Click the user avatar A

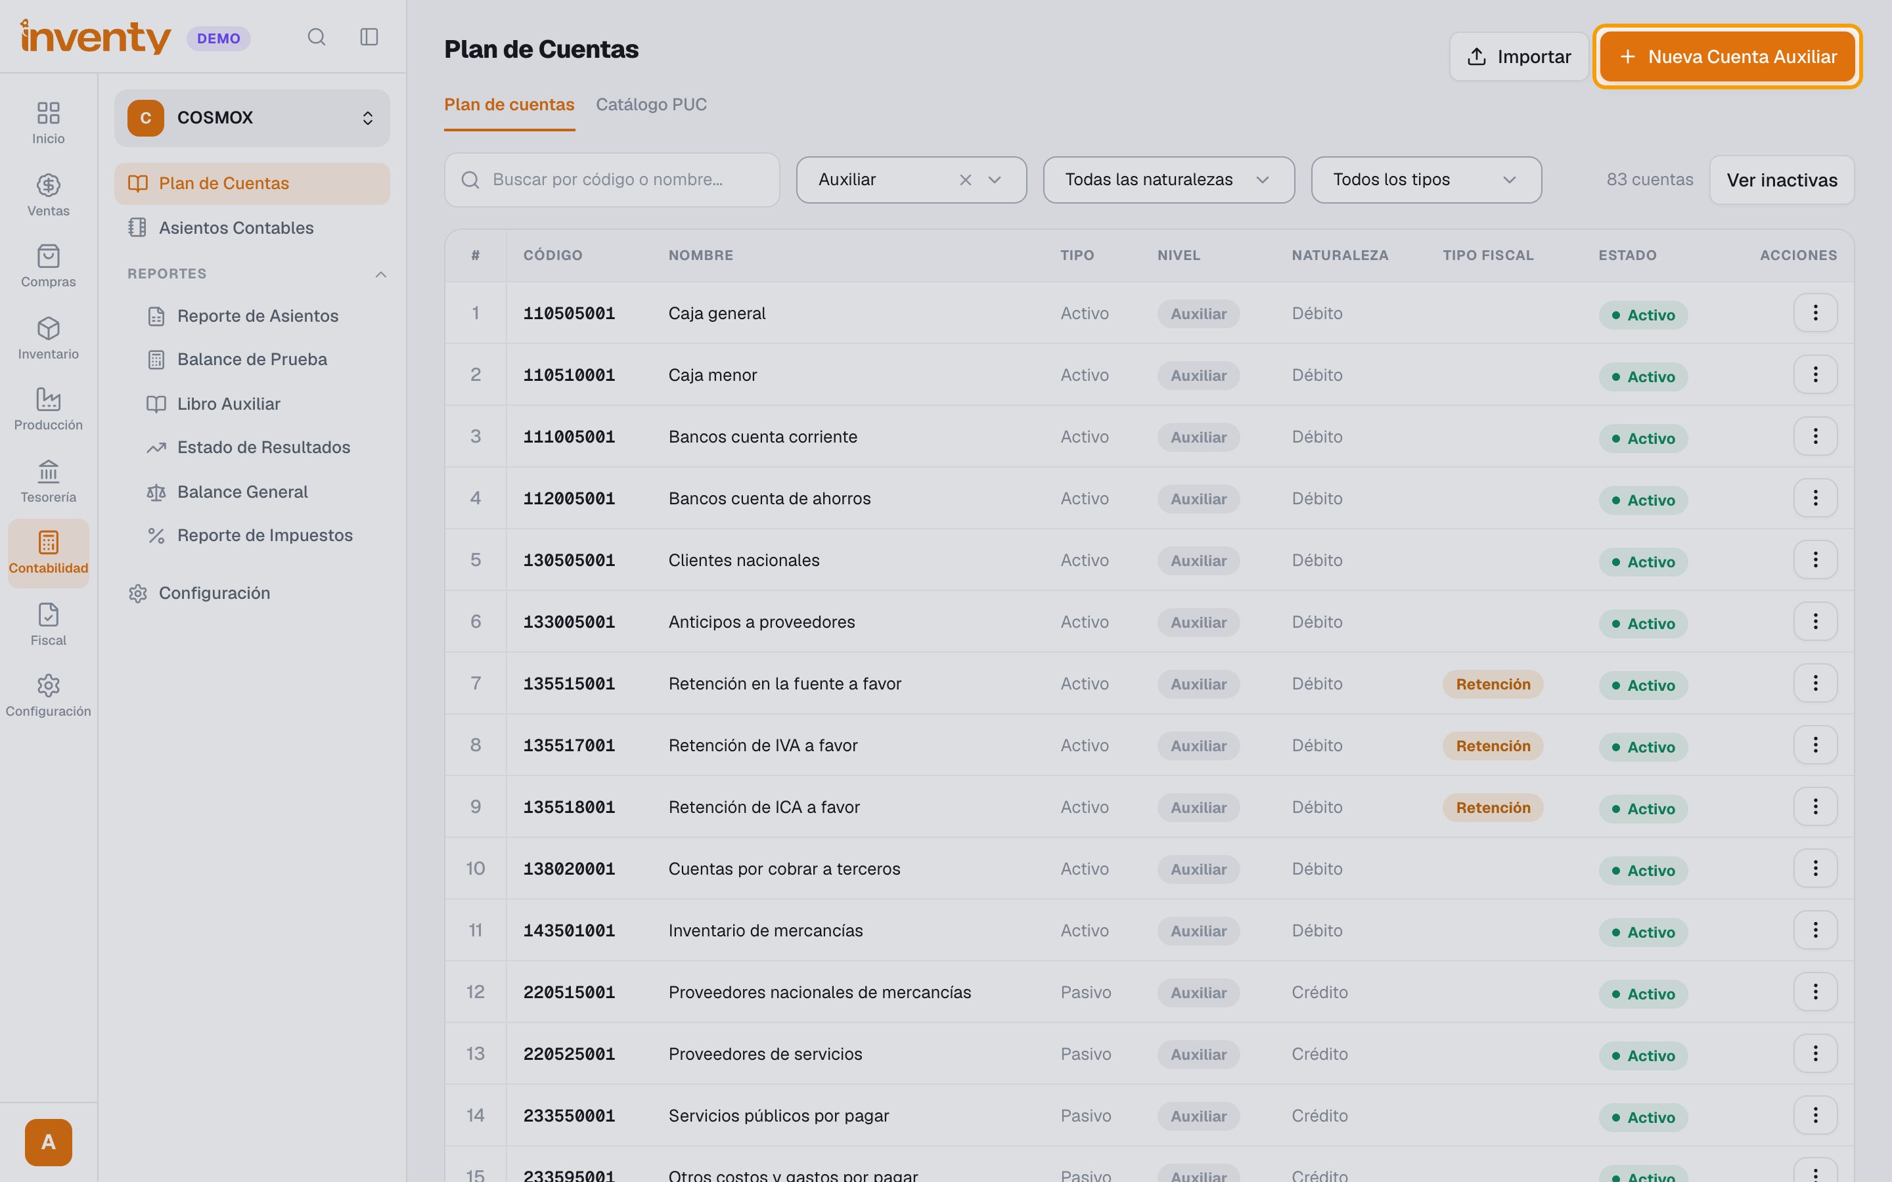coord(49,1142)
